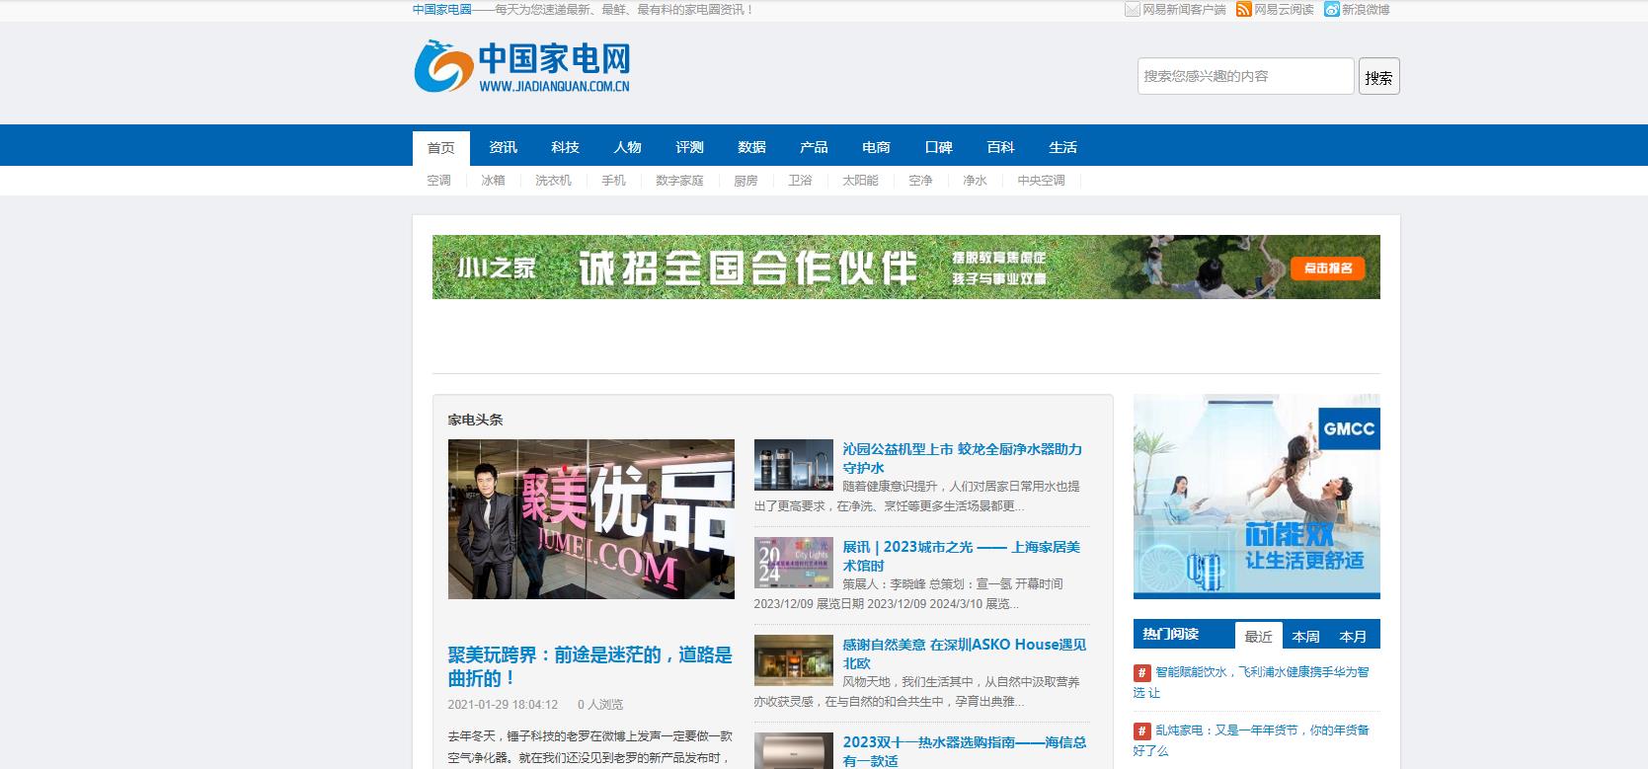
Task: Go to the 数字家庭 subcategory
Action: click(679, 181)
